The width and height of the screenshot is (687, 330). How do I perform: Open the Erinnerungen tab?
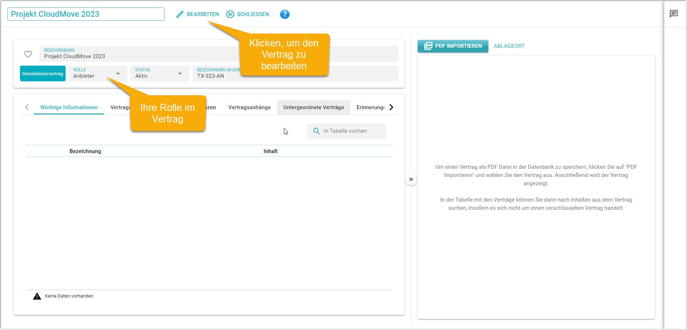coord(370,107)
